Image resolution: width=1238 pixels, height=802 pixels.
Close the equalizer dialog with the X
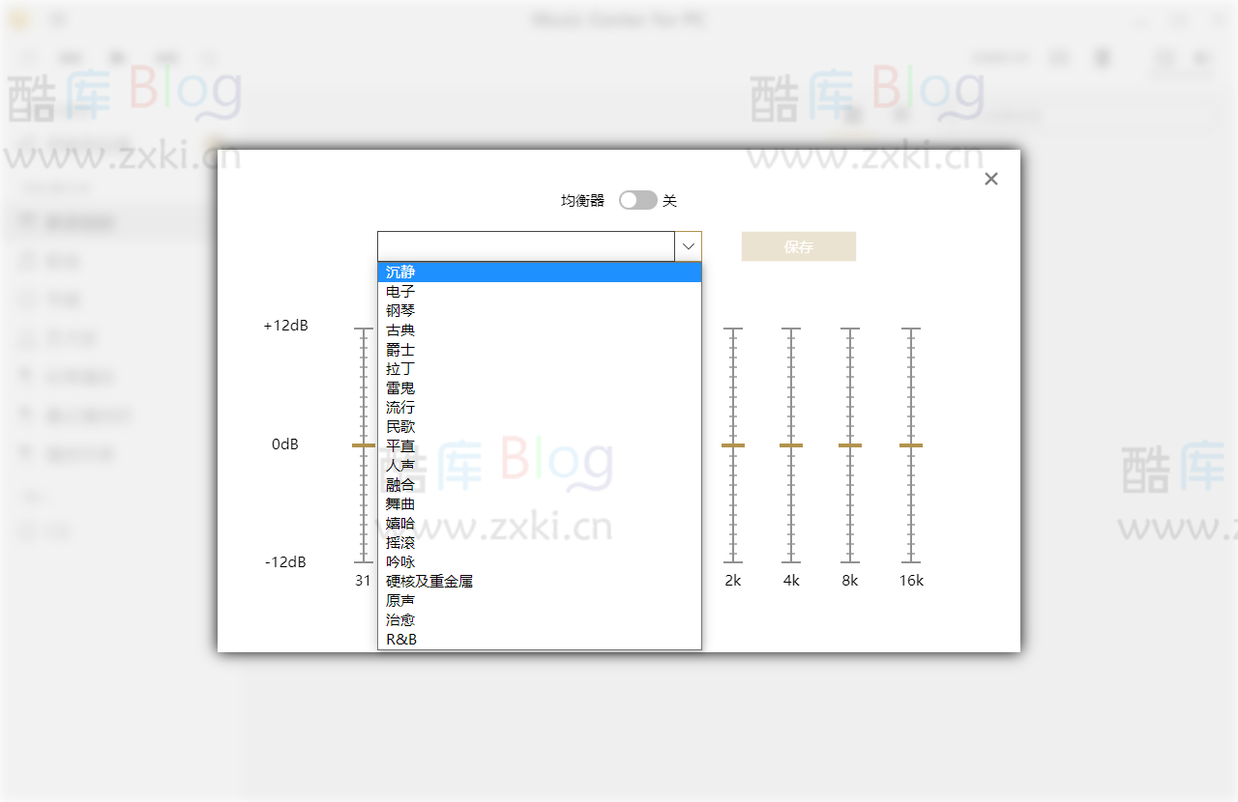[x=990, y=178]
